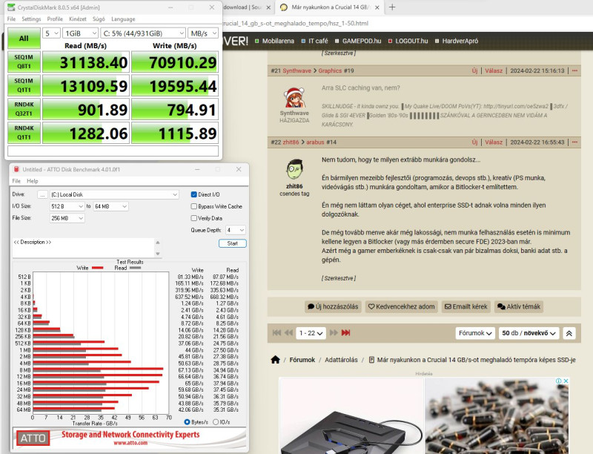
Task: Click the ATTO Description text field
Action: pyautogui.click(x=83, y=248)
